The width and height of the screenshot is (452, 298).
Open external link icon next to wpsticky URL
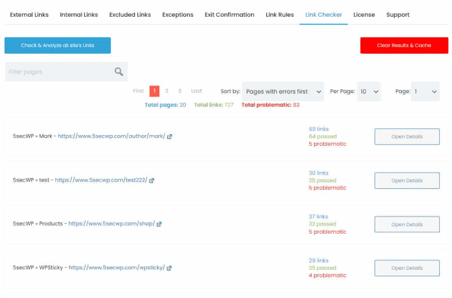coord(169,268)
